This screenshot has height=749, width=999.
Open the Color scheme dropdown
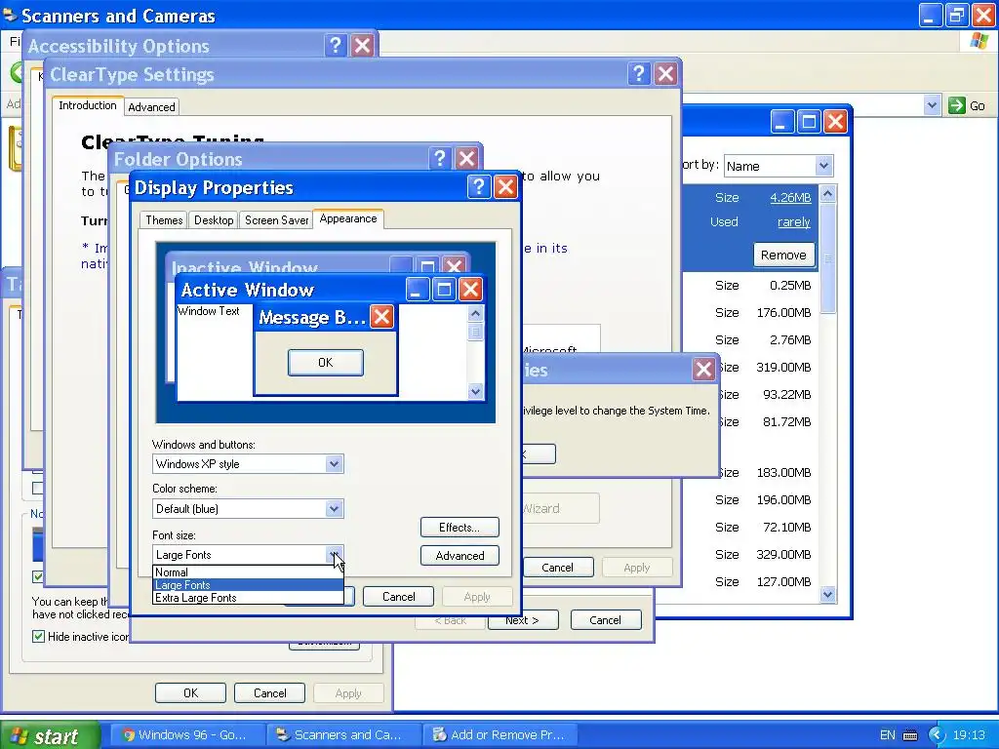[x=334, y=508]
